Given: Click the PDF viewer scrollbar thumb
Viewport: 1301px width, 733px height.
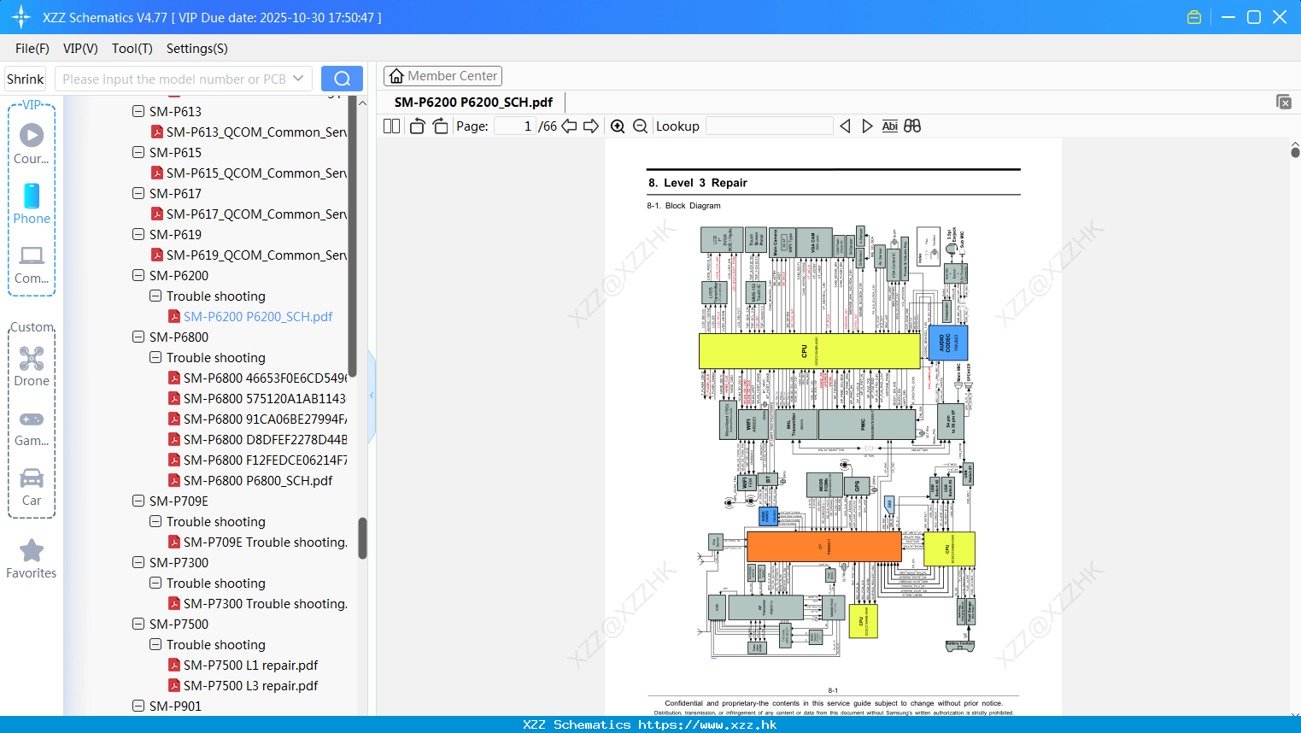Looking at the screenshot, I should point(1295,152).
